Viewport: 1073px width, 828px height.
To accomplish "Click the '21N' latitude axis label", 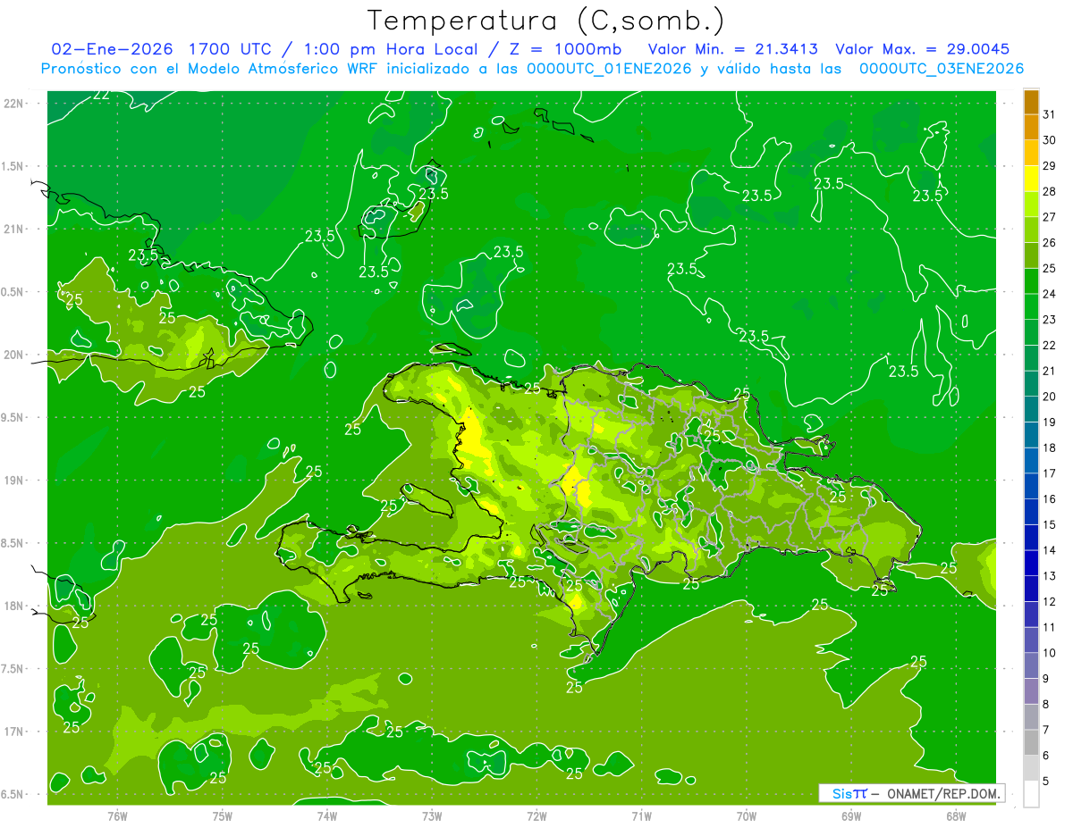I will point(14,230).
